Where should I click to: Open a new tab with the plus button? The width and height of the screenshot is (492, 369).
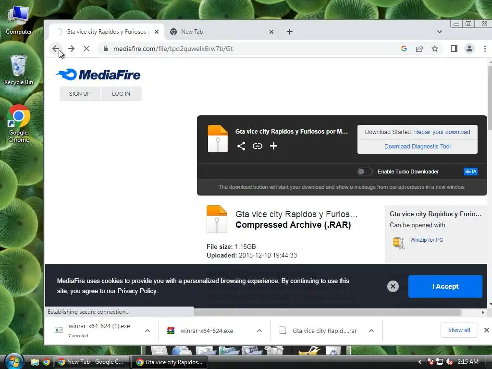tap(290, 32)
